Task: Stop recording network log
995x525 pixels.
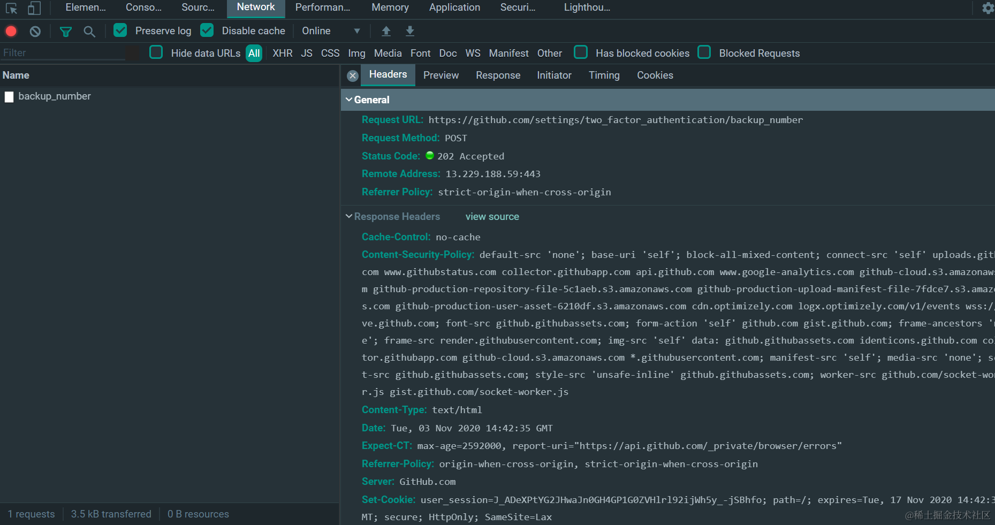Action: coord(11,31)
